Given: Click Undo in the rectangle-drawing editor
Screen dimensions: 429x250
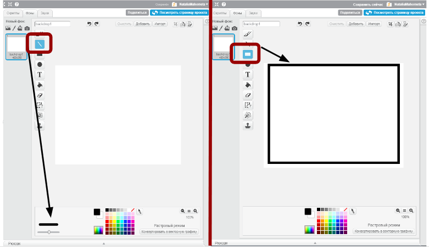Looking at the screenshot, I should pos(300,24).
